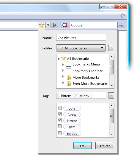Image resolution: width=137 pixels, height=164 pixels.
Task: Click the green Go arrow button
Action: click(x=54, y=25)
